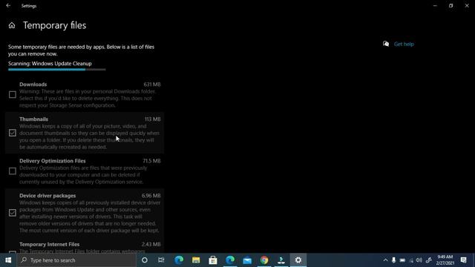The width and height of the screenshot is (475, 267).
Task: Close the Settings window
Action: pyautogui.click(x=467, y=5)
